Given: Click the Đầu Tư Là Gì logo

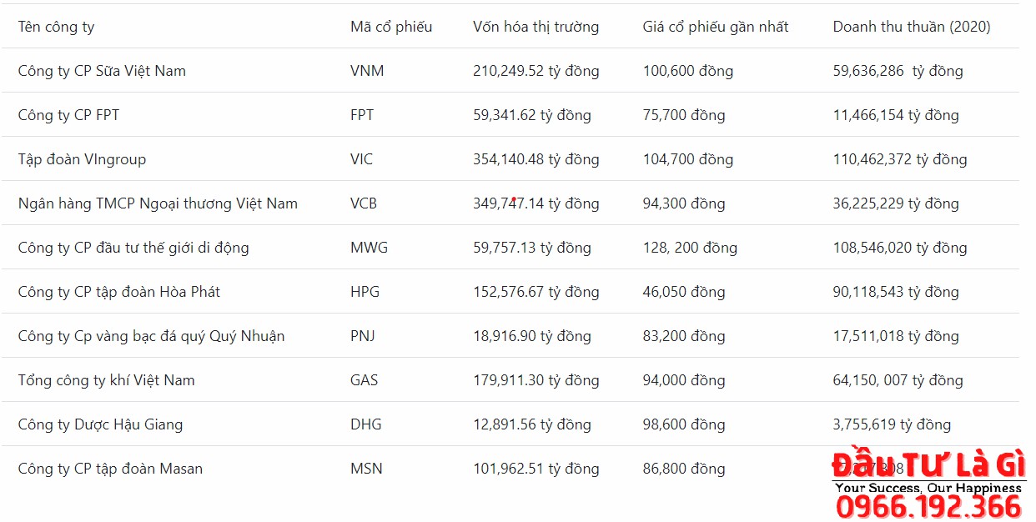Looking at the screenshot, I should 928,465.
